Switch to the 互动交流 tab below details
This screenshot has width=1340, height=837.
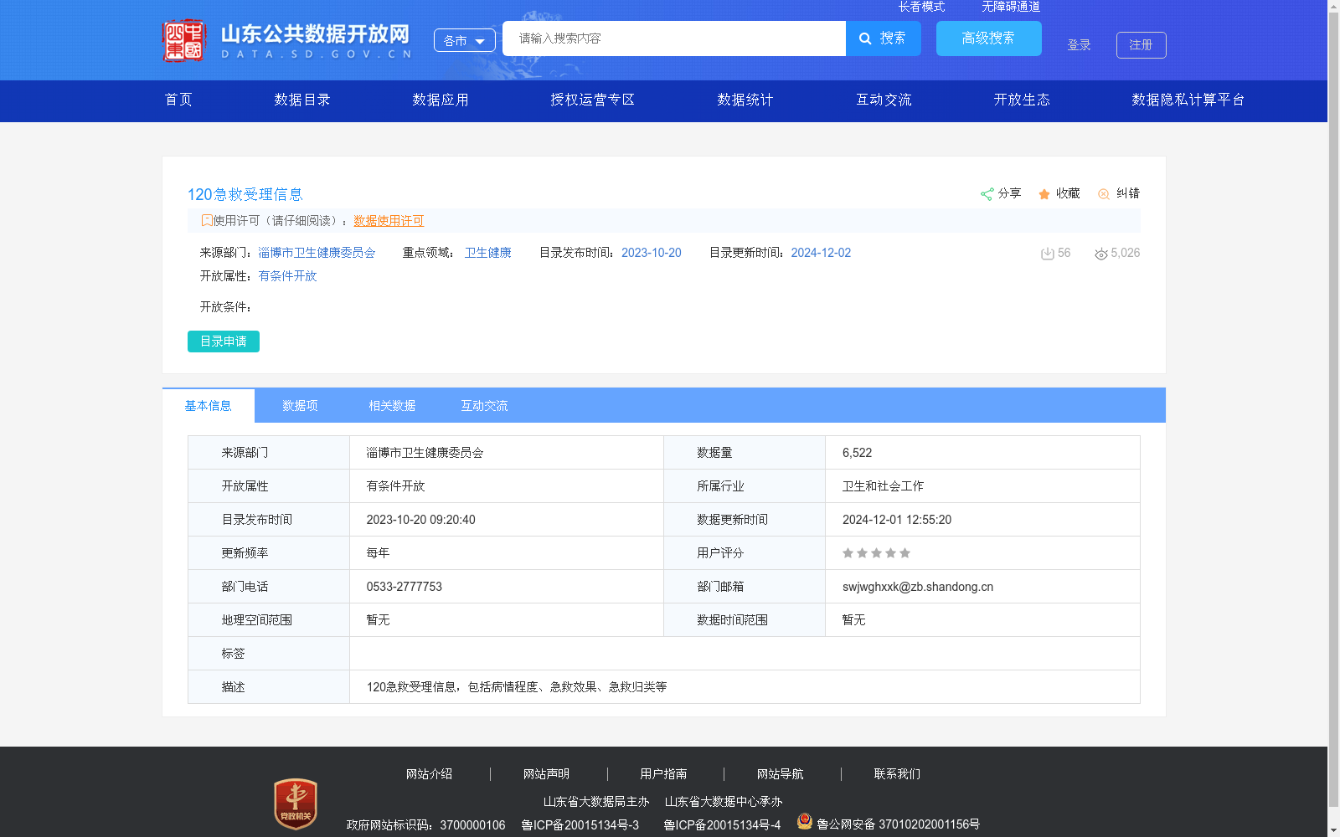(x=484, y=406)
